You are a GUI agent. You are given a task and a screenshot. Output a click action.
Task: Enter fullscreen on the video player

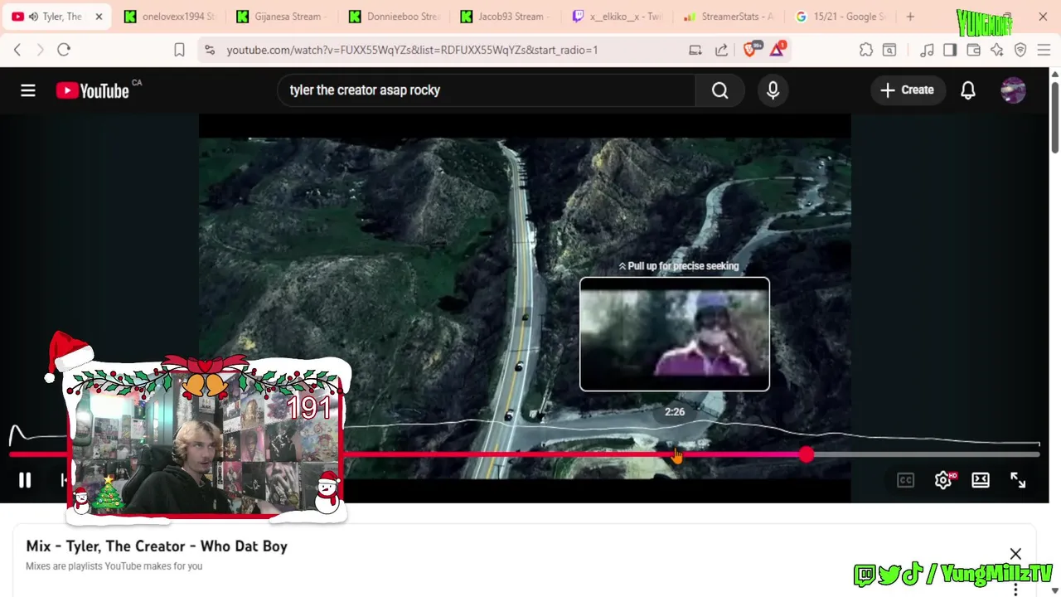pyautogui.click(x=1018, y=480)
